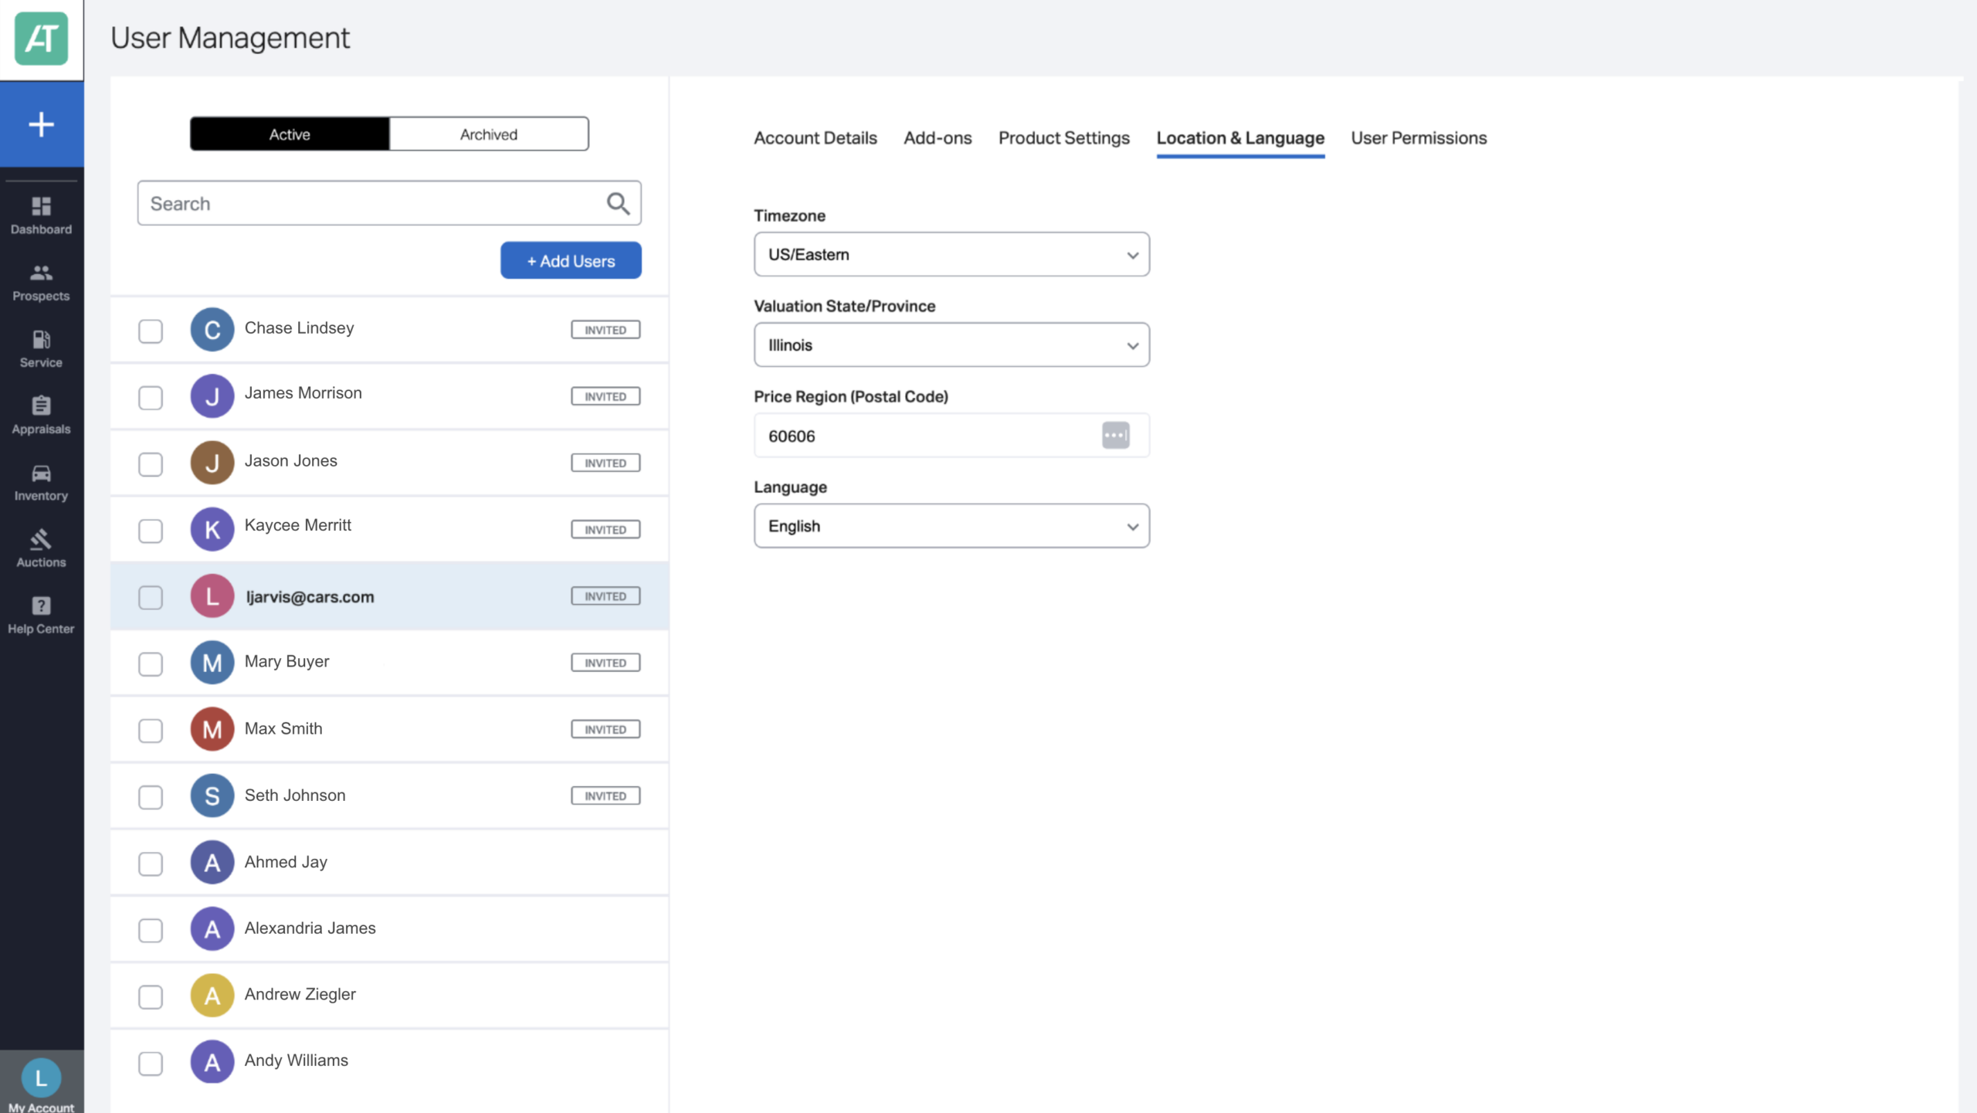Viewport: 1977px width, 1113px height.
Task: Click James Morrison's avatar
Action: (212, 396)
